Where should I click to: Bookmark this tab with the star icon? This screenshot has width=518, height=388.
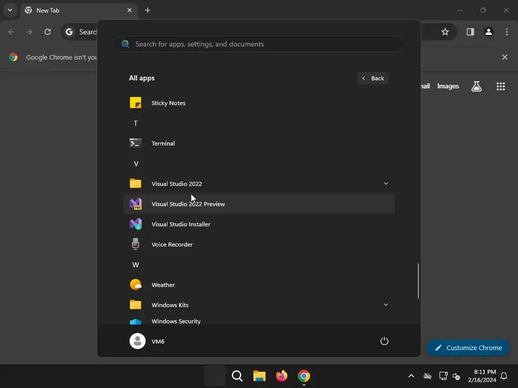[x=445, y=32]
